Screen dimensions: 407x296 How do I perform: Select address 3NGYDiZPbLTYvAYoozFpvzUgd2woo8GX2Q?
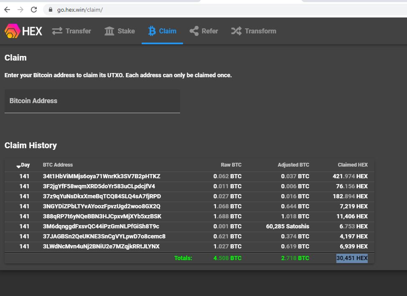point(102,207)
